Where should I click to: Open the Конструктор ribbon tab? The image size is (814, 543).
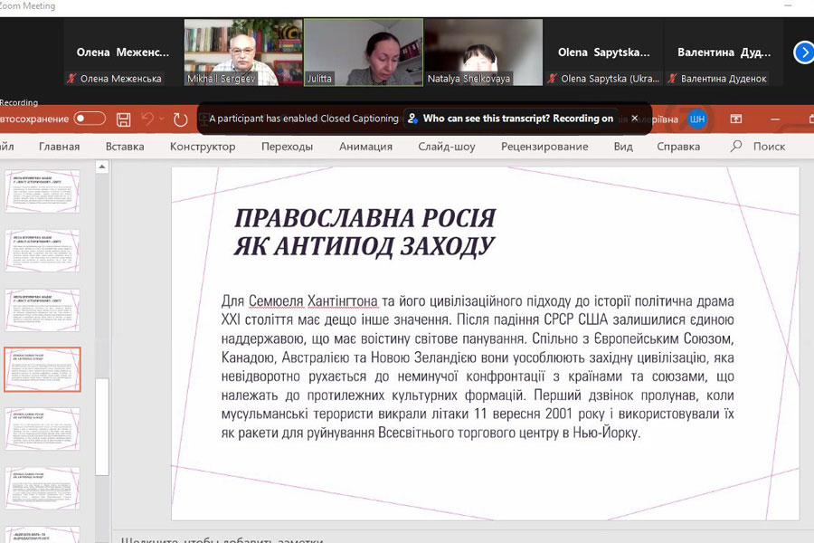203,147
